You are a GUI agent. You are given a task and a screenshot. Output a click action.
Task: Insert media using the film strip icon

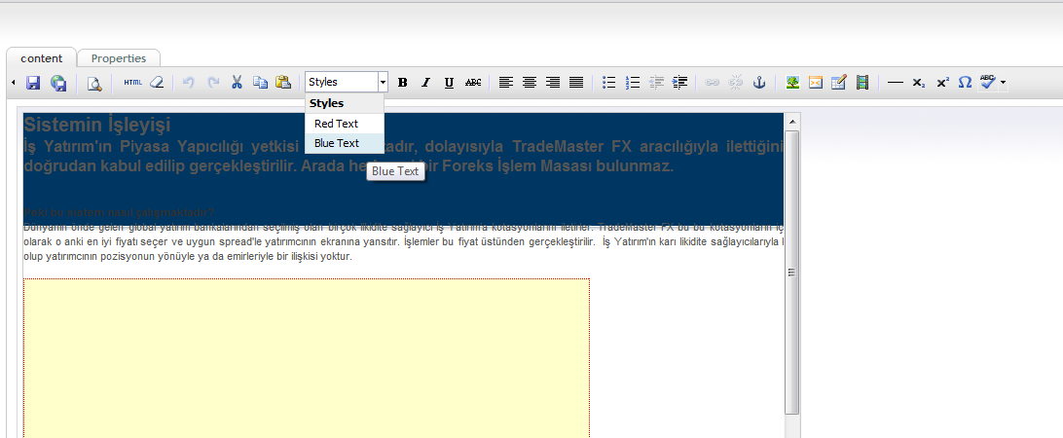point(861,83)
